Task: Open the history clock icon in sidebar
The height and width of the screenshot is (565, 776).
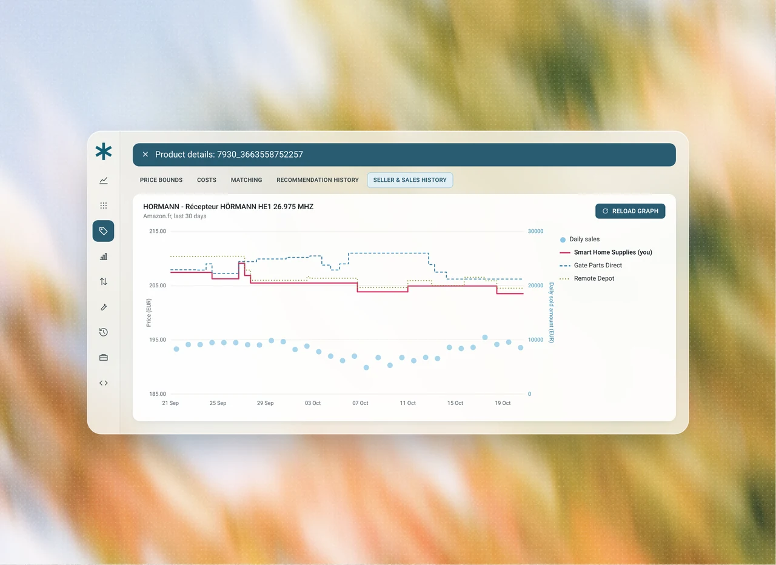Action: (104, 332)
